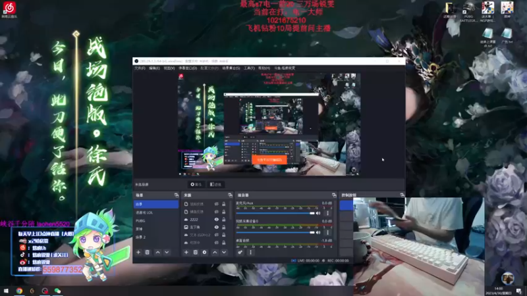The height and width of the screenshot is (296, 527).
Task: Select the highlighted first scene in the scenes list
Action: click(x=156, y=204)
